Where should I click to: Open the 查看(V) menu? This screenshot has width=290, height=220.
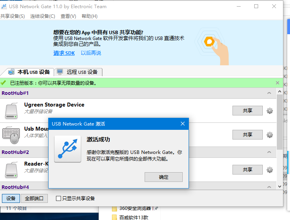pos(68,16)
